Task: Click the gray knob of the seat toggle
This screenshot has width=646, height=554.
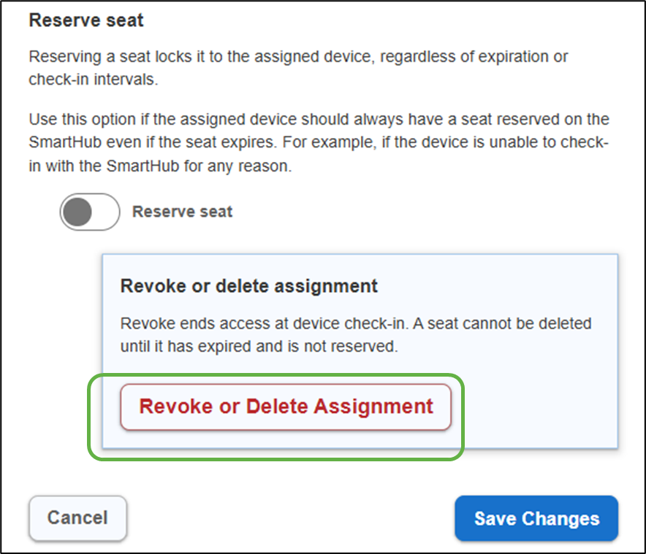Action: tap(77, 212)
